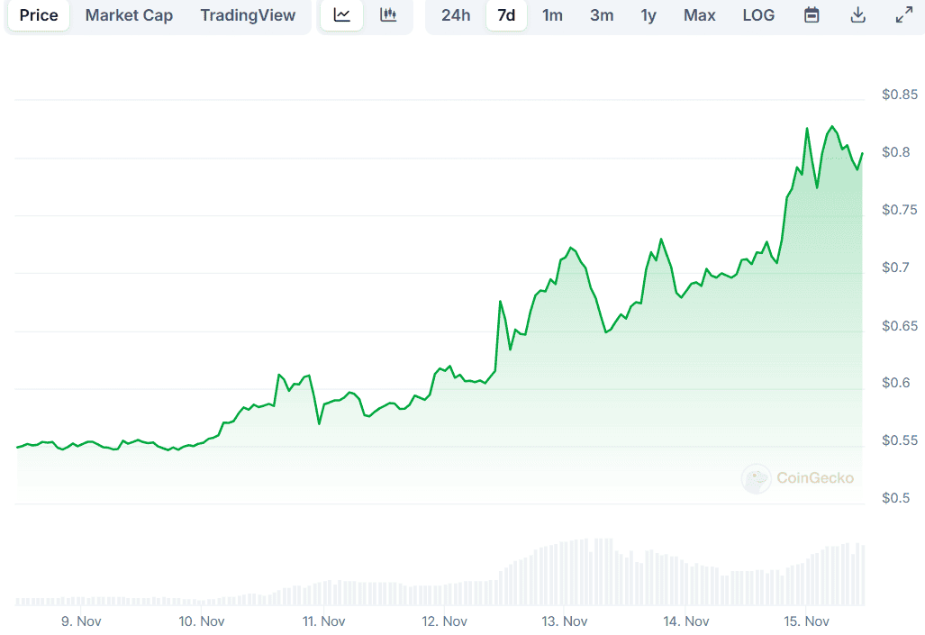Switch to candlestick chart icon
Screen dimensions: 925x635
click(x=388, y=15)
